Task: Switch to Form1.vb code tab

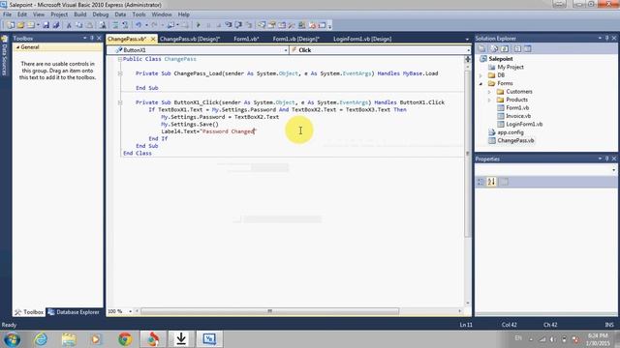Action: pos(246,39)
